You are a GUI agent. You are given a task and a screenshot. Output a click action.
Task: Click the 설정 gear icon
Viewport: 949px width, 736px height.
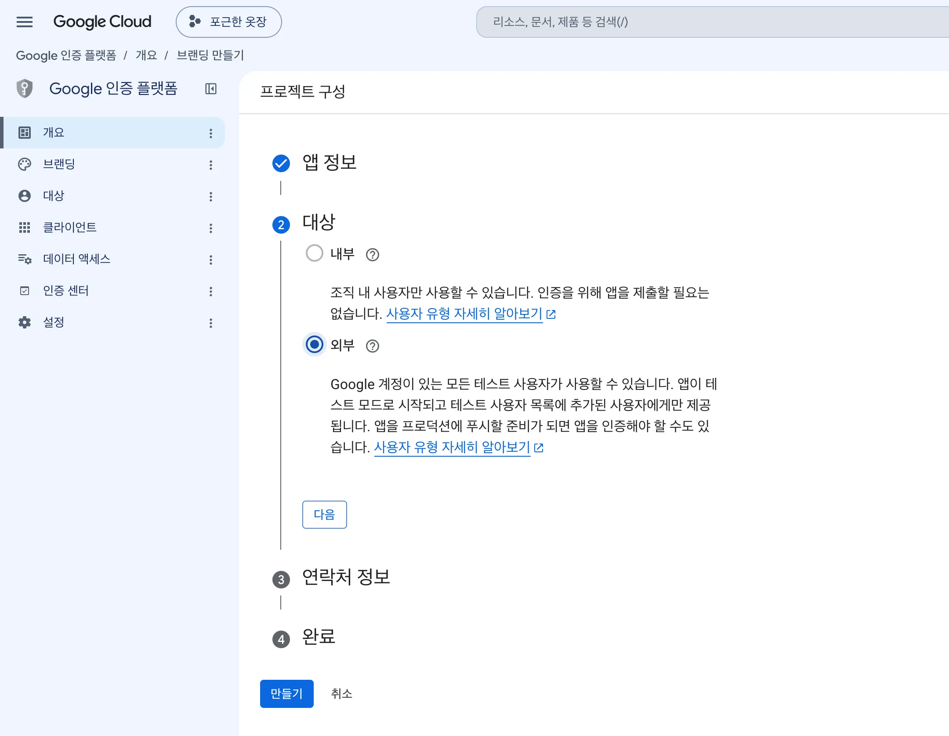coord(25,322)
